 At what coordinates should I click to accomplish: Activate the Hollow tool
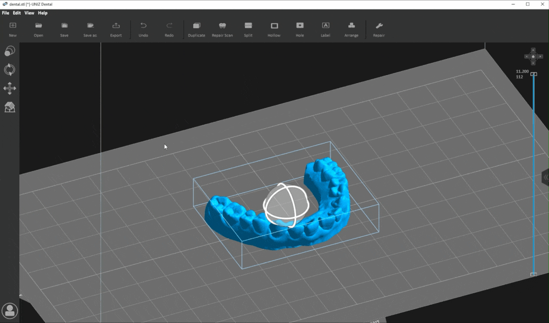(274, 29)
